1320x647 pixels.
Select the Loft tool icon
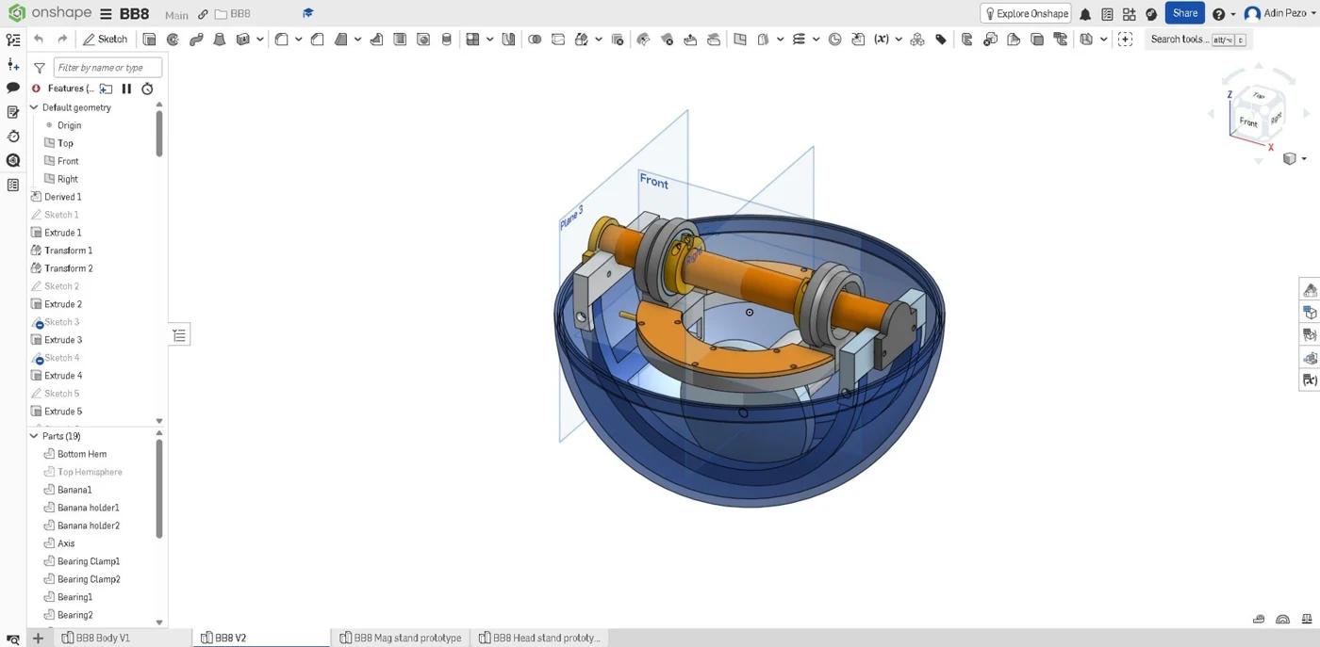pos(220,40)
